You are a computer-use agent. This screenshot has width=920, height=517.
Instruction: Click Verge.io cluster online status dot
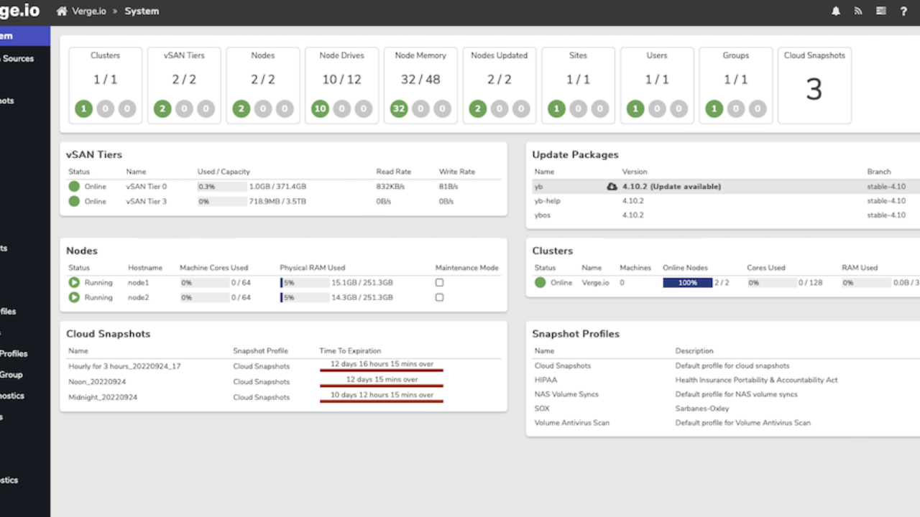[x=540, y=283]
